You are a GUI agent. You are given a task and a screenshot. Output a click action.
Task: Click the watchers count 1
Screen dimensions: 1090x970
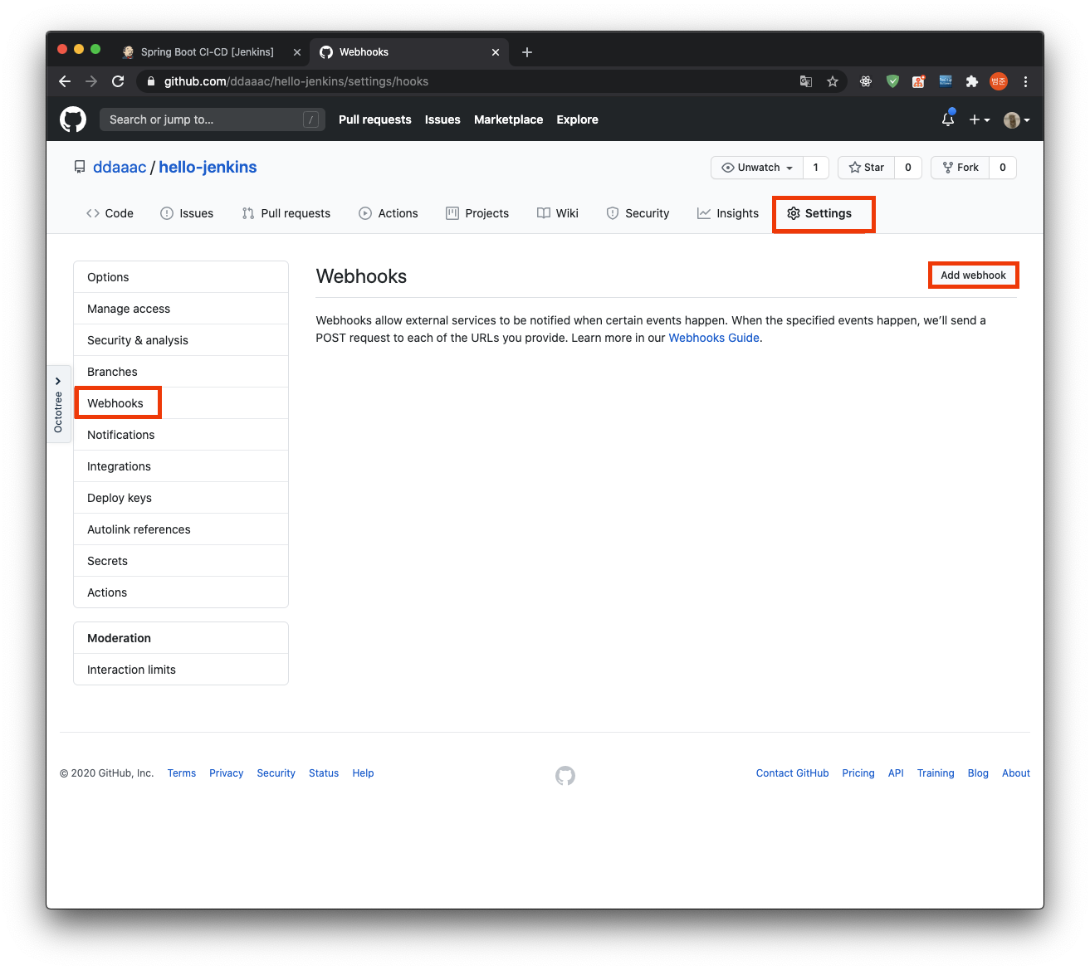pyautogui.click(x=816, y=168)
